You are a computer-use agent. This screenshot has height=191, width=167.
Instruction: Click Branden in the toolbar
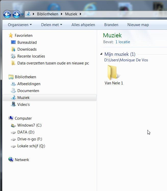click(111, 25)
